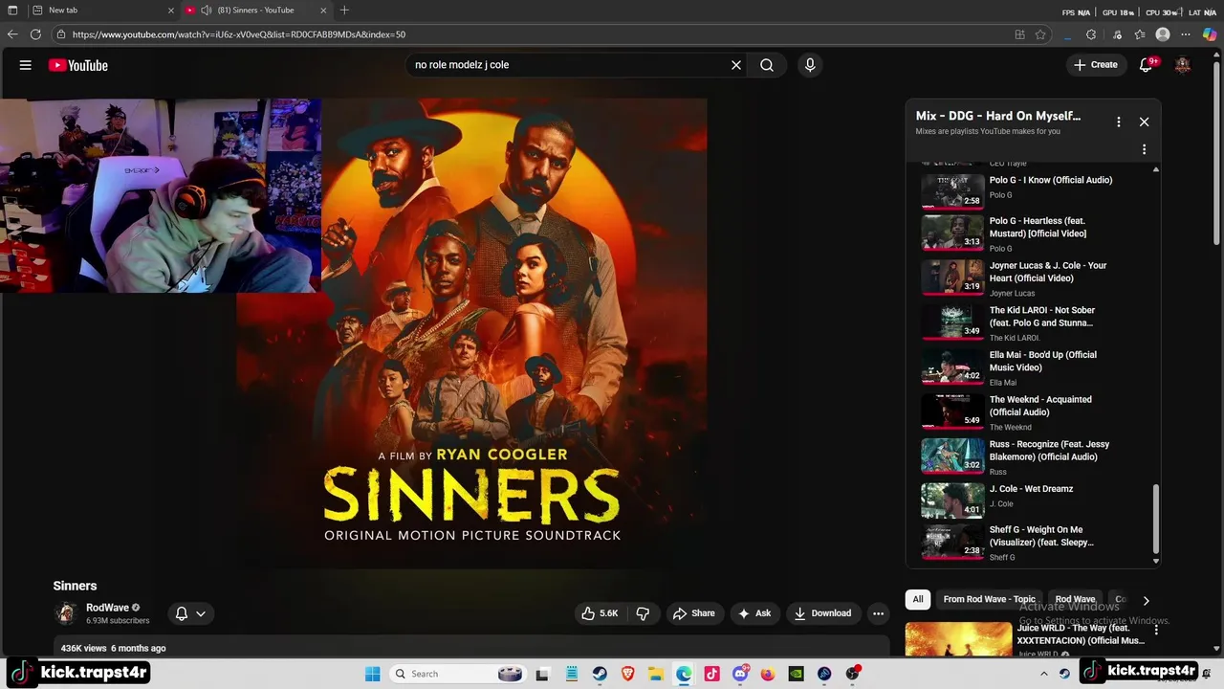
Task: Go back in the browser
Action: pos(12,34)
